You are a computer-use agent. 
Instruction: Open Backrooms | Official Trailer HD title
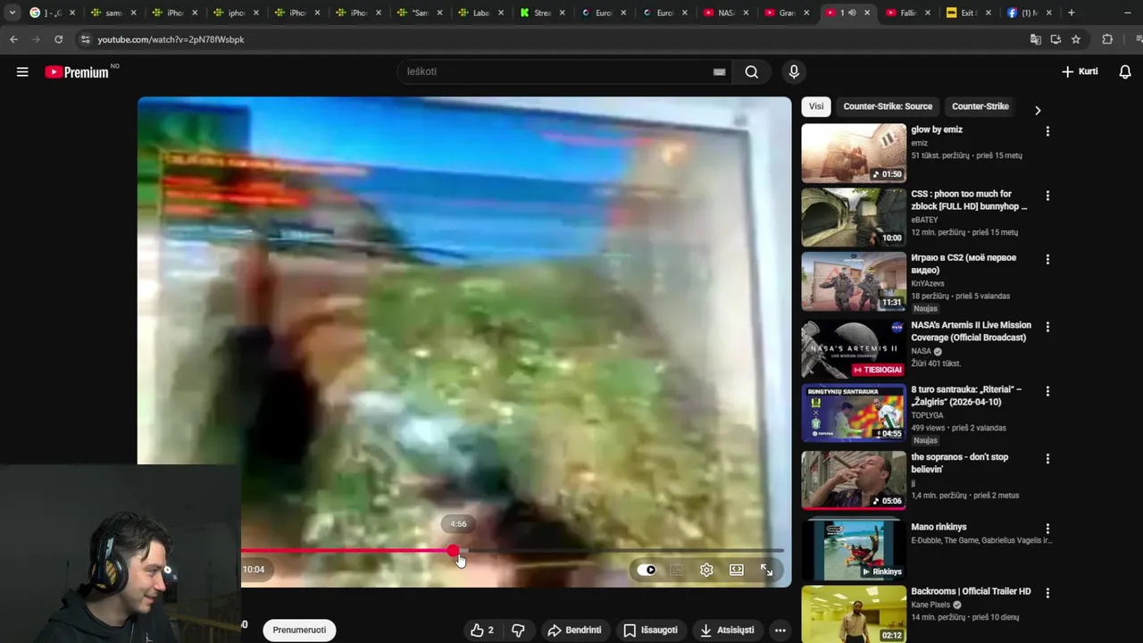(971, 591)
